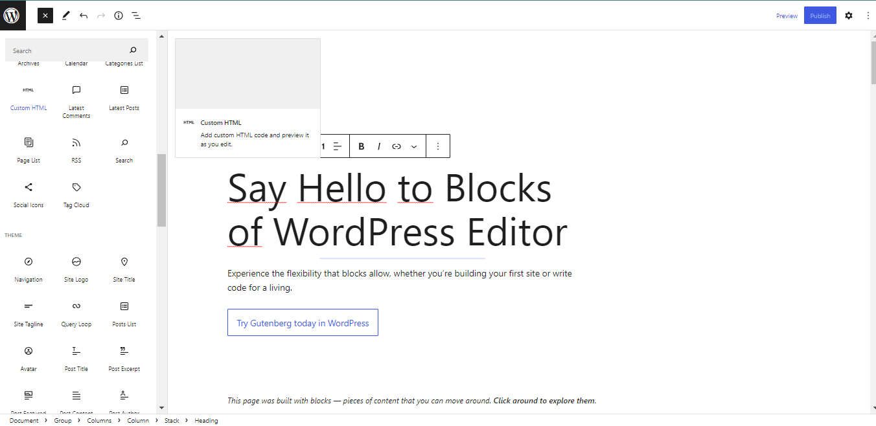Viewport: 876px width, 426px height.
Task: Insert the Site Logo block
Action: (76, 269)
